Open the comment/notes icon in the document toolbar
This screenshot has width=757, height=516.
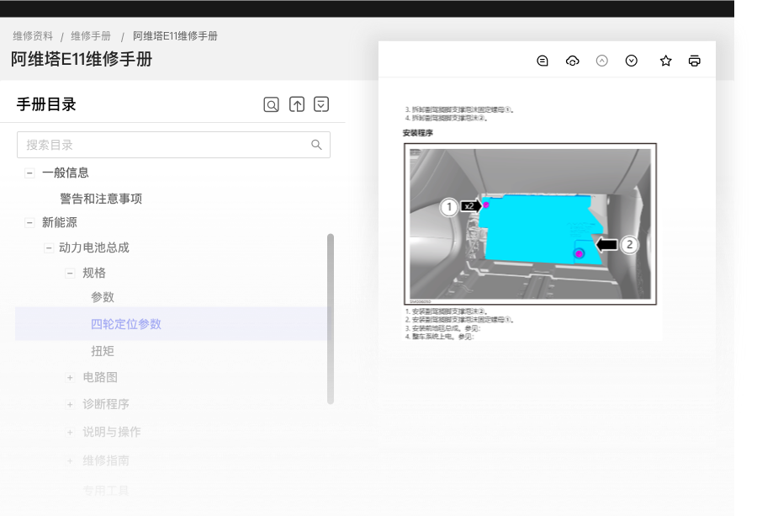[x=543, y=61]
